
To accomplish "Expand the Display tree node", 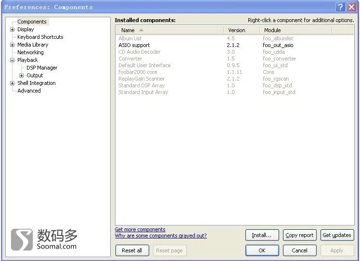I will tap(12, 30).
